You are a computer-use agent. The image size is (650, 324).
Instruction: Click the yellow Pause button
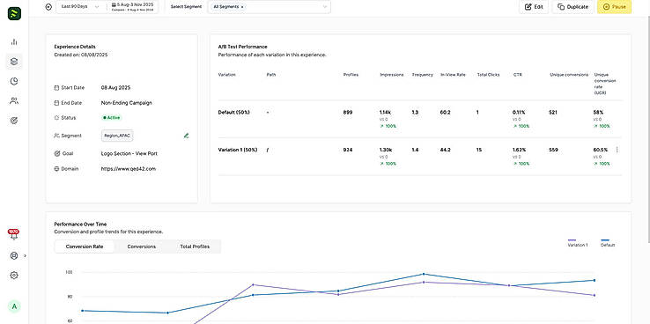pos(614,7)
